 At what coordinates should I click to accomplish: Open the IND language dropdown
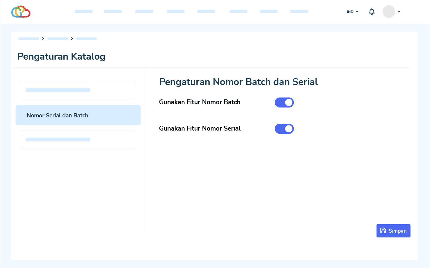pos(357,11)
